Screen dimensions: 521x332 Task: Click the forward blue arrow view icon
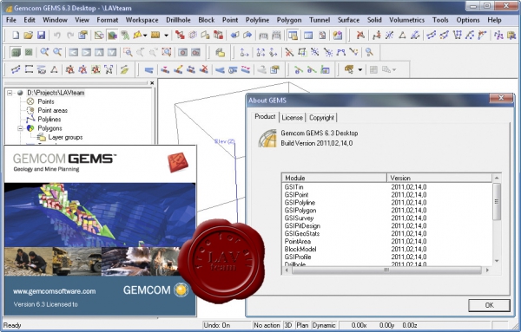[x=247, y=35]
